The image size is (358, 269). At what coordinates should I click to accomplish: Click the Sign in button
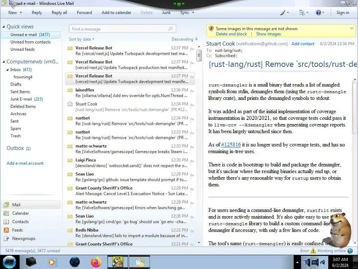[x=343, y=13]
